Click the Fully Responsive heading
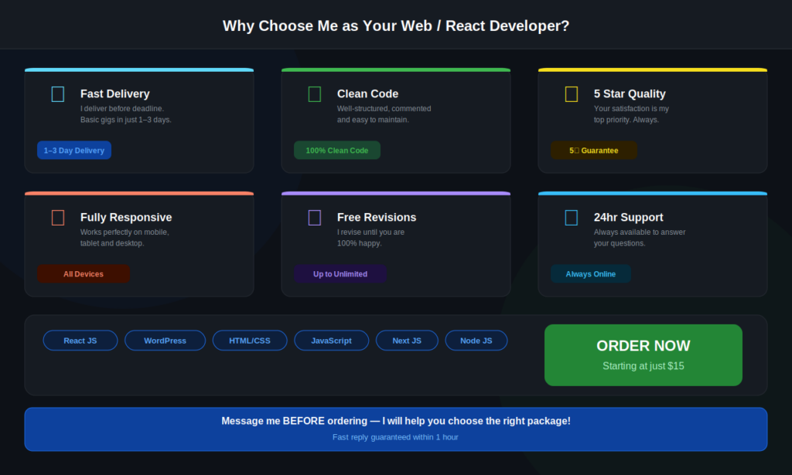Viewport: 792px width, 475px height. (126, 217)
